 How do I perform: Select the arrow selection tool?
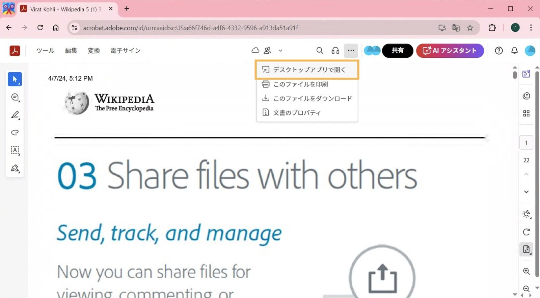point(15,79)
